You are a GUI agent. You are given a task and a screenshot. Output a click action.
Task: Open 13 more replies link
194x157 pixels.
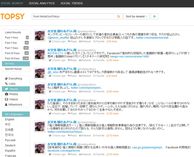[112, 135]
